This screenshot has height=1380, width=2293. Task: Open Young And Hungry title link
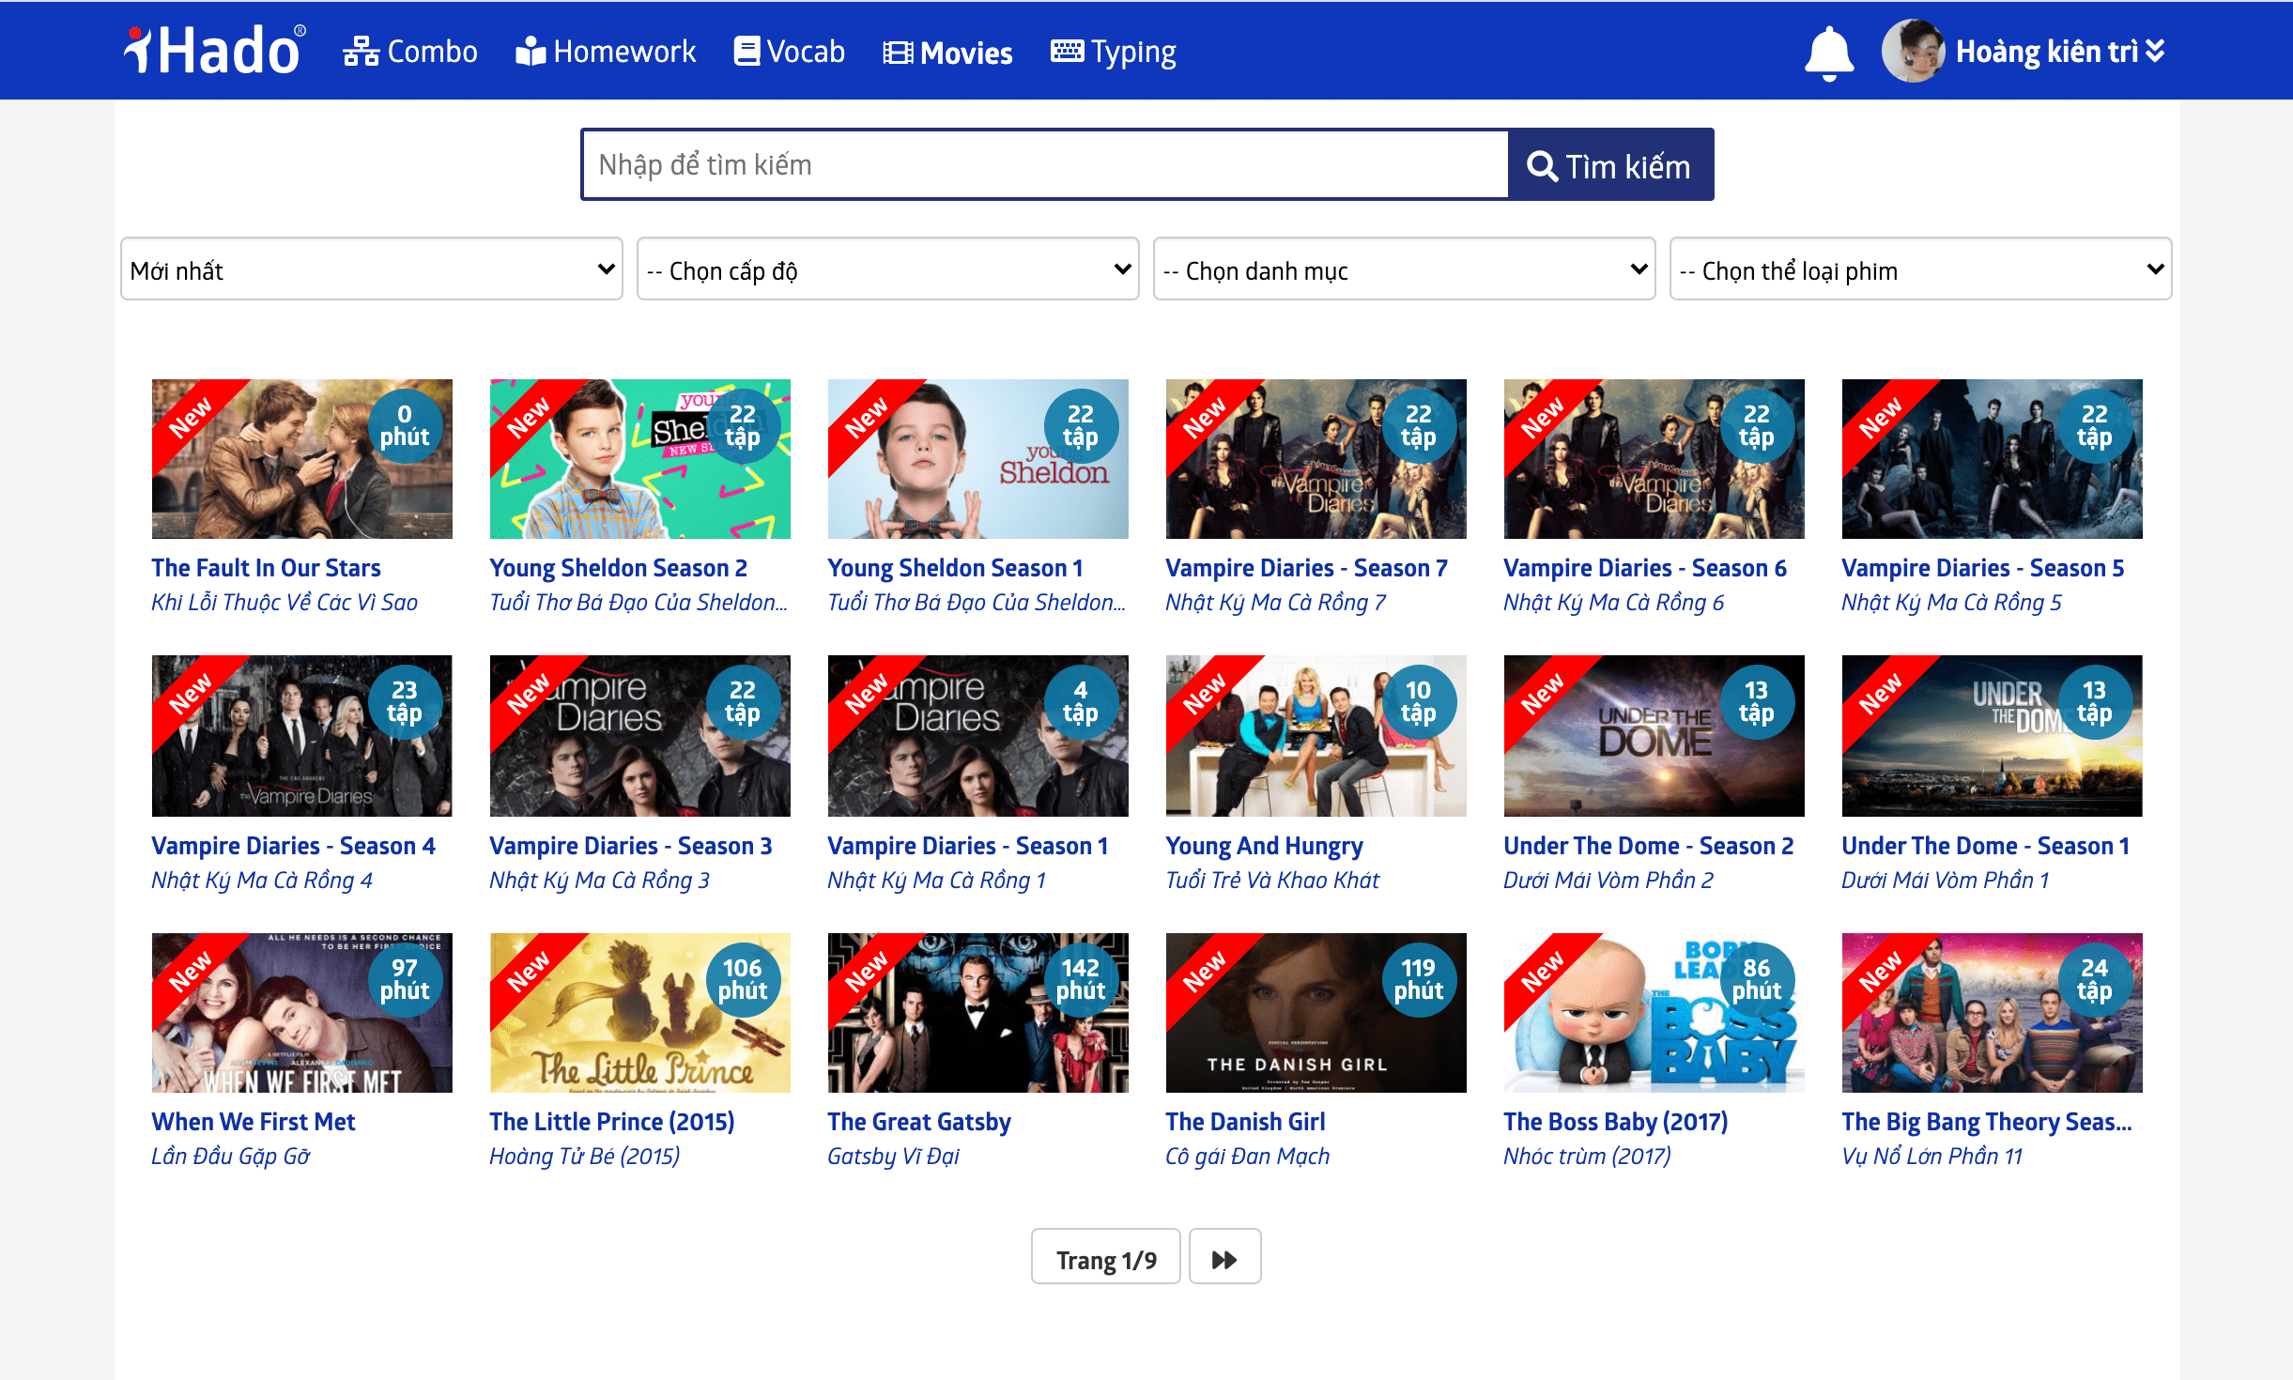[1263, 845]
